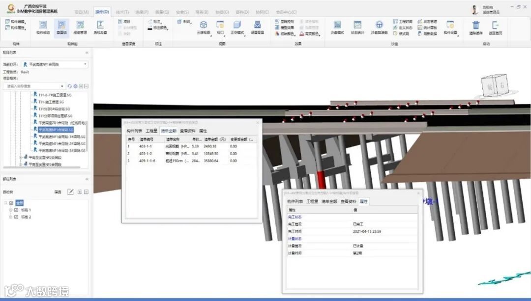Click the user avatar at top right
This screenshot has height=301, width=531.
click(x=475, y=10)
